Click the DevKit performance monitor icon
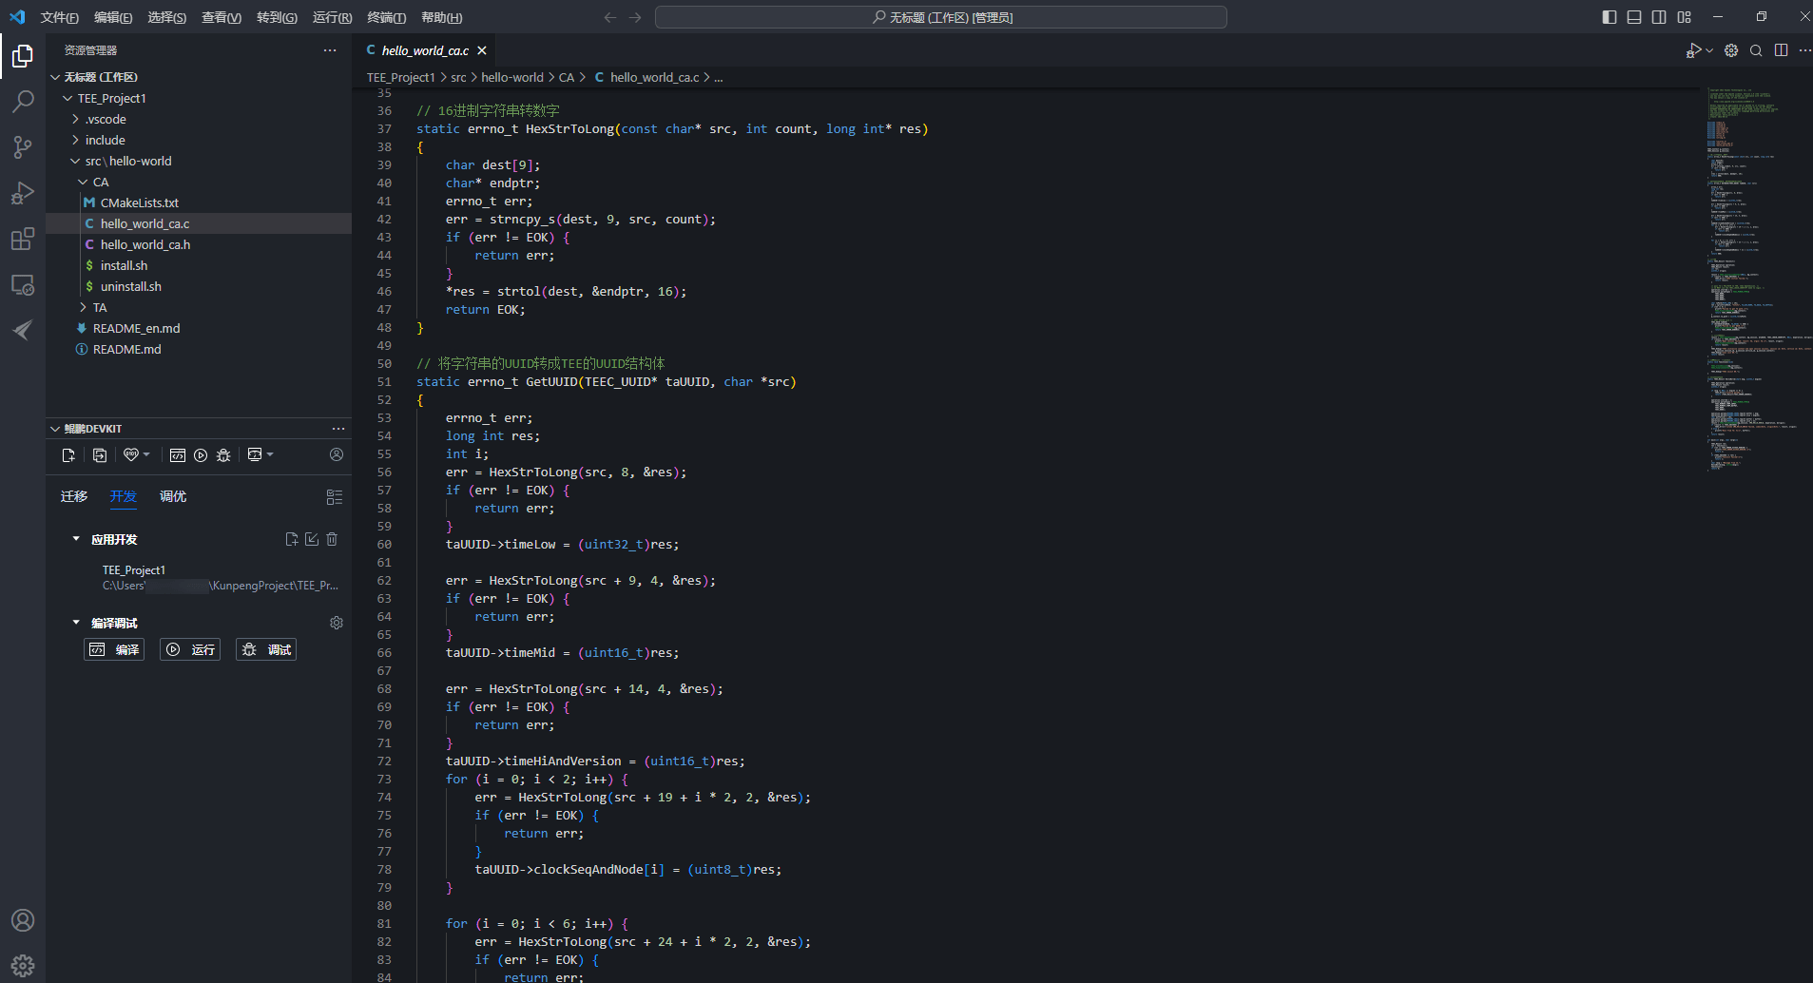The height and width of the screenshot is (983, 1813). (255, 454)
